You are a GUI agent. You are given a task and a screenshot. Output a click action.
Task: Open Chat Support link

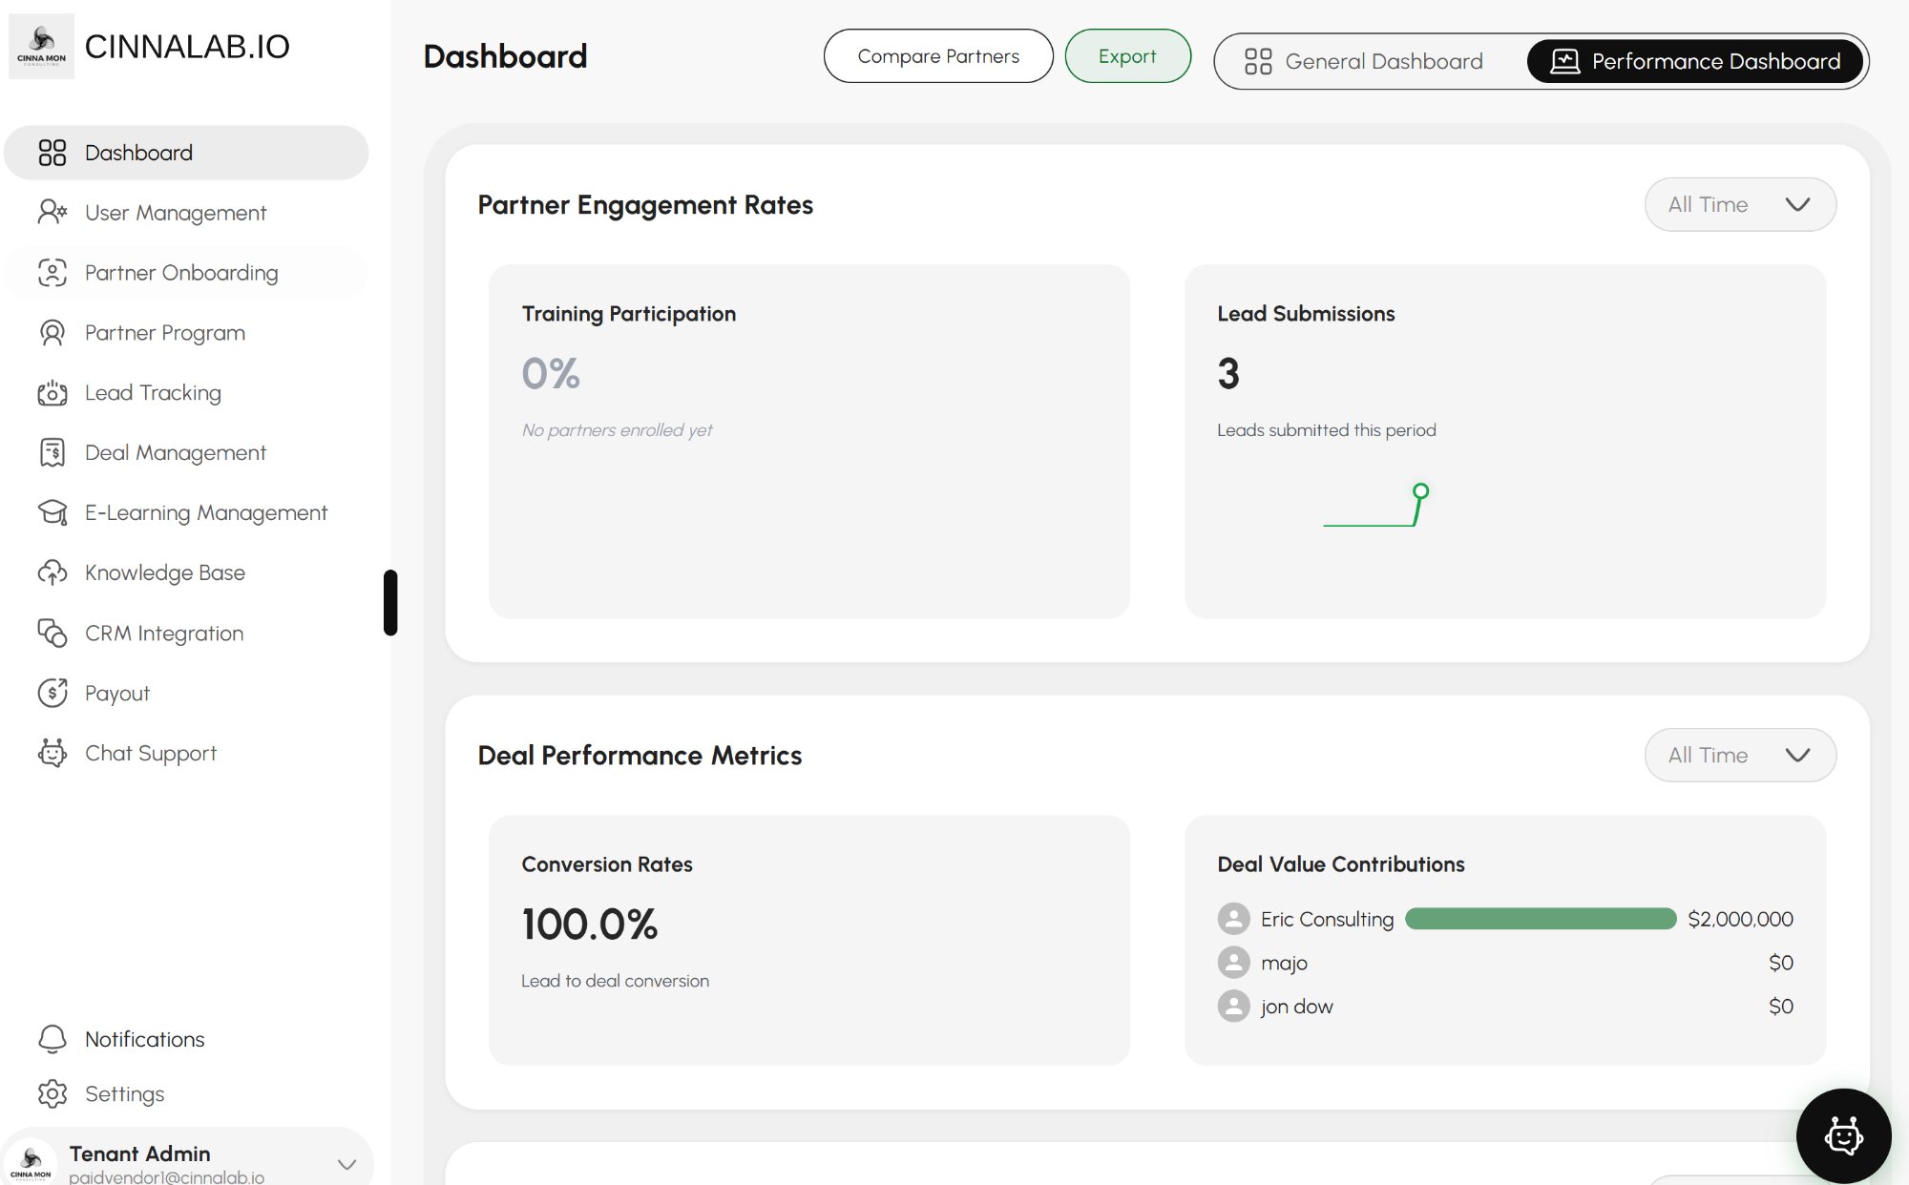(186, 754)
